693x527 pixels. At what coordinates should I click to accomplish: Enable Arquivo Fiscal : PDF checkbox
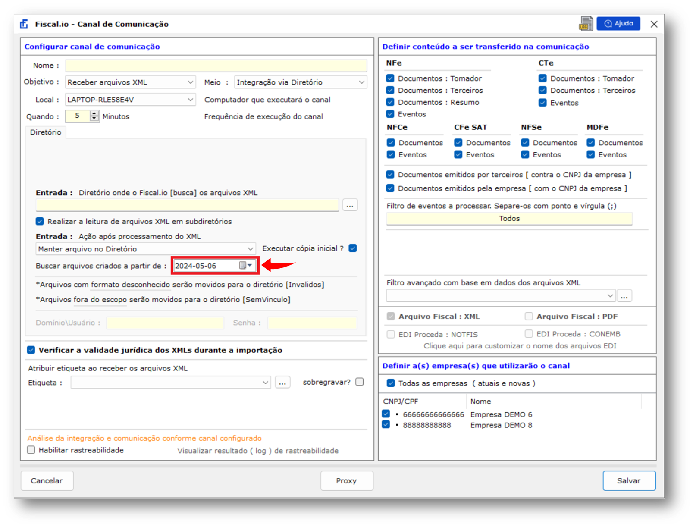529,316
